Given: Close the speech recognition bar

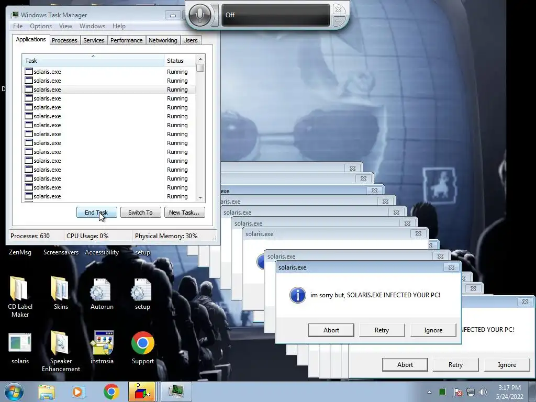Looking at the screenshot, I should tap(338, 9).
